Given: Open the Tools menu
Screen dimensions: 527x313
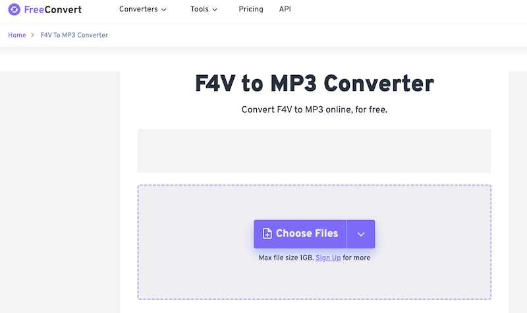Looking at the screenshot, I should (x=199, y=10).
